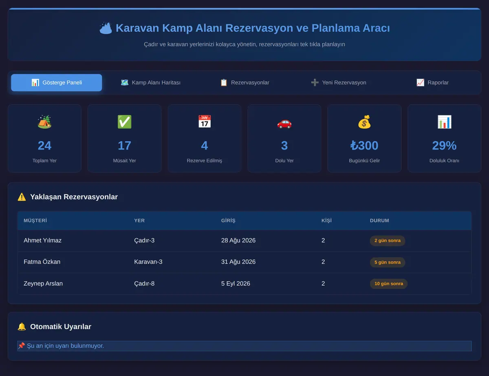Viewport: 489px width, 376px height.
Task: Click the Dolu Yer value 3
Action: point(284,145)
